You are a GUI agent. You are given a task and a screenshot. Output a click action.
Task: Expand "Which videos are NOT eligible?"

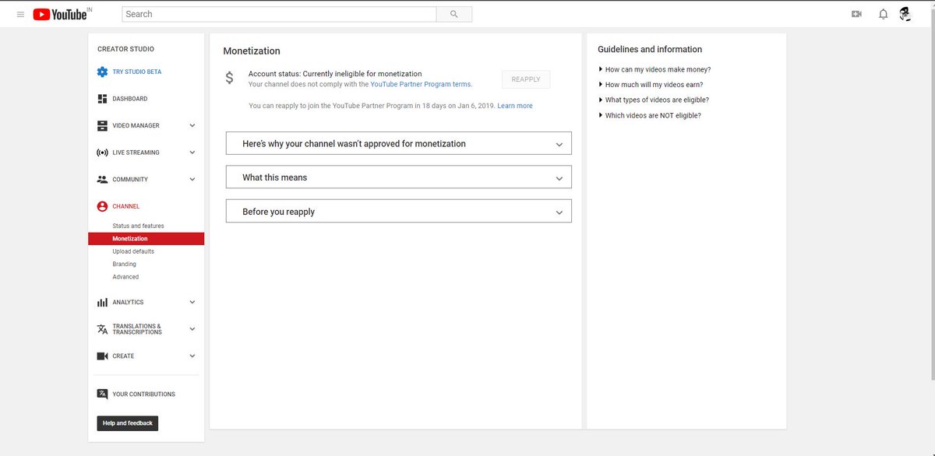[650, 115]
